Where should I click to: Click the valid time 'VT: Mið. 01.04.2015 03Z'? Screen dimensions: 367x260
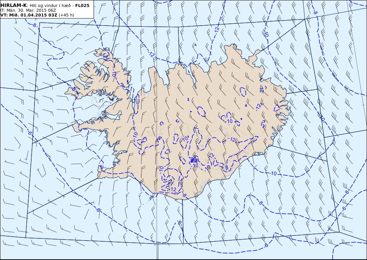click(x=29, y=15)
